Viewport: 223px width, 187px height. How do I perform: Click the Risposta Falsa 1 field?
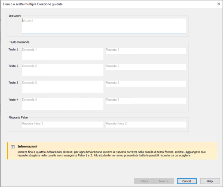[x=63, y=125]
